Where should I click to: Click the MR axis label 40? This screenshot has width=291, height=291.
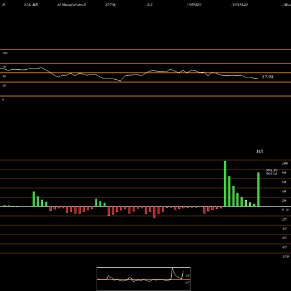(x=284, y=191)
